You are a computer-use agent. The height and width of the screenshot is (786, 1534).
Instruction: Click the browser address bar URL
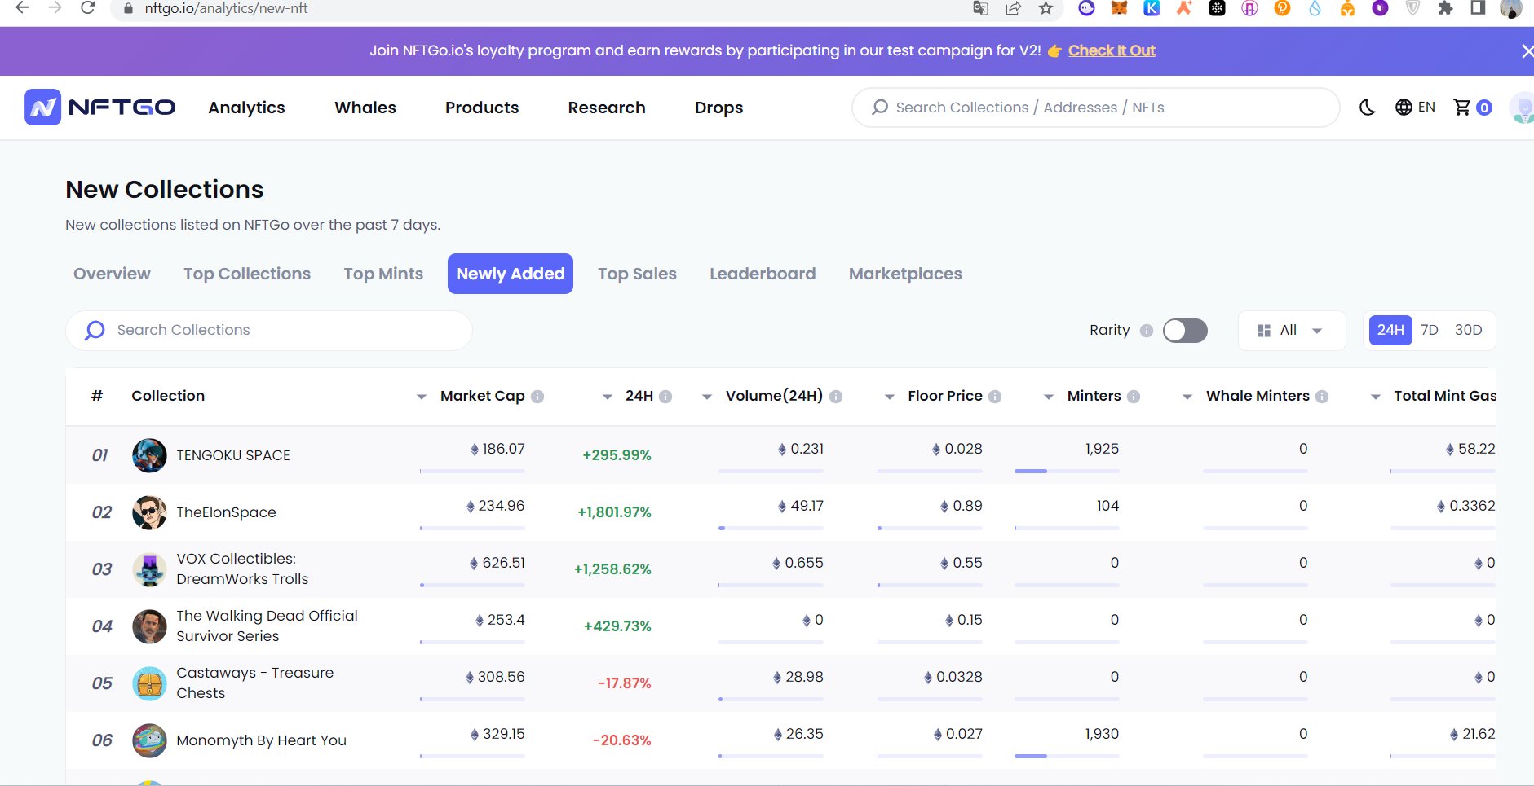click(x=226, y=8)
